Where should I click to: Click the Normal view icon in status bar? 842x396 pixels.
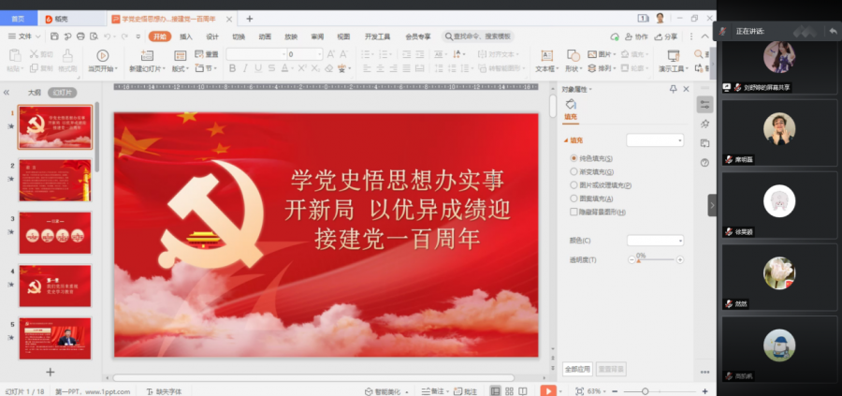click(495, 391)
